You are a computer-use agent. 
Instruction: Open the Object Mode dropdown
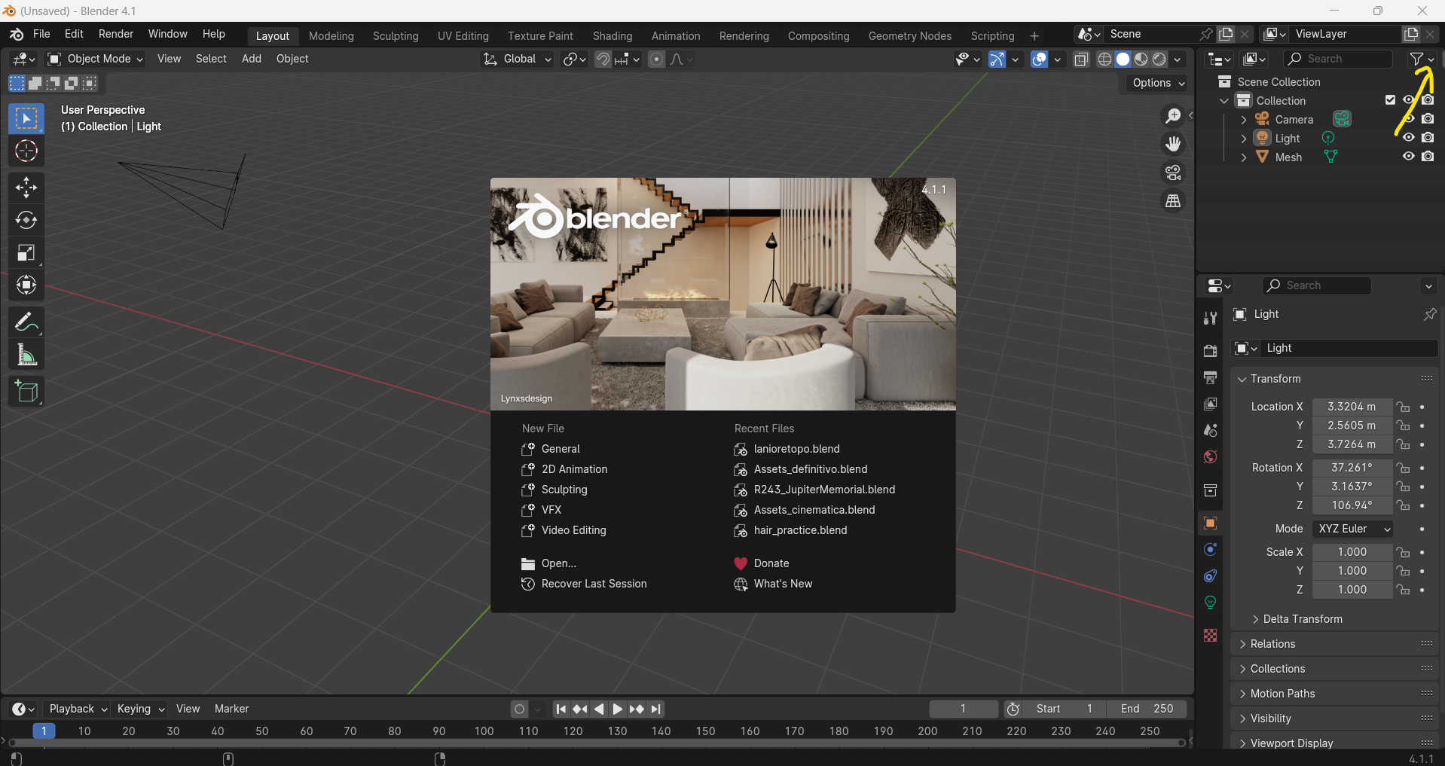[95, 59]
